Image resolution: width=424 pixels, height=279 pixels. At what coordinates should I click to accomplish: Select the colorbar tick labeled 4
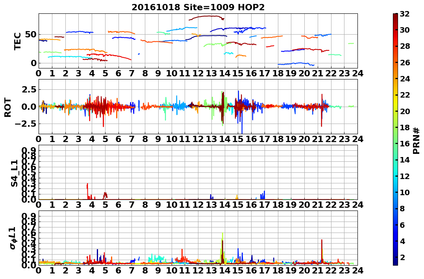point(402,241)
